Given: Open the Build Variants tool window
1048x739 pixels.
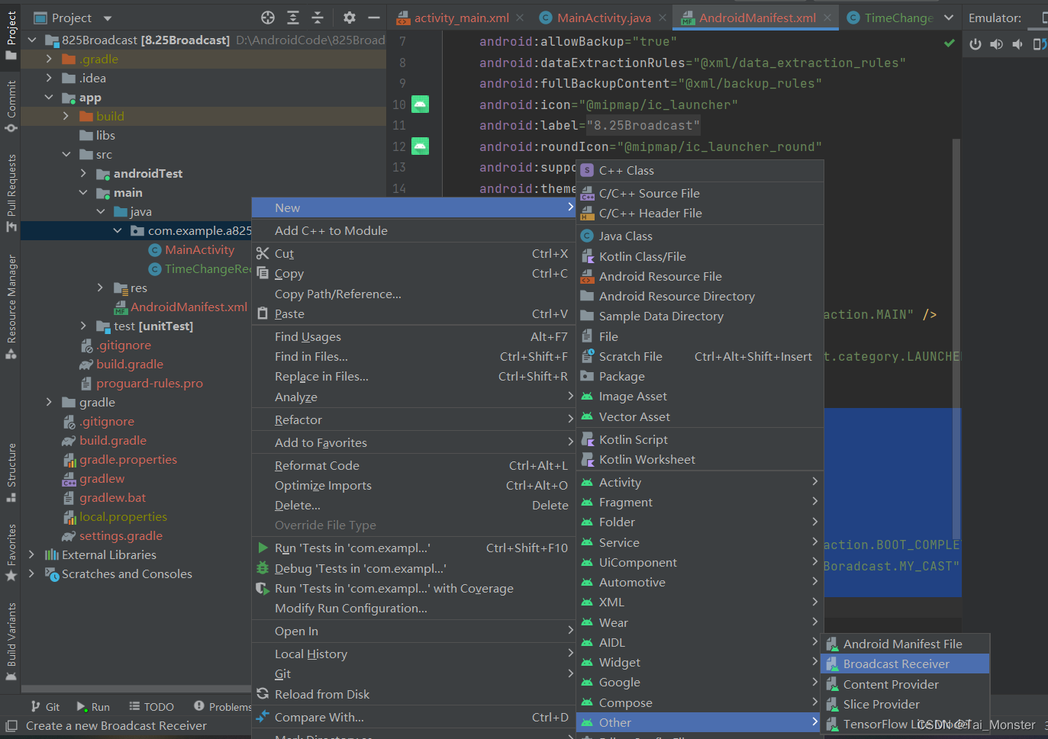Looking at the screenshot, I should coord(11,641).
